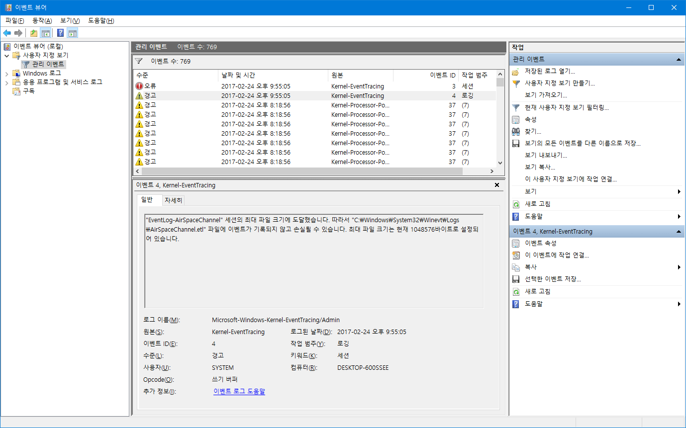
Task: Open the 도움말(H) menu
Action: (x=101, y=21)
